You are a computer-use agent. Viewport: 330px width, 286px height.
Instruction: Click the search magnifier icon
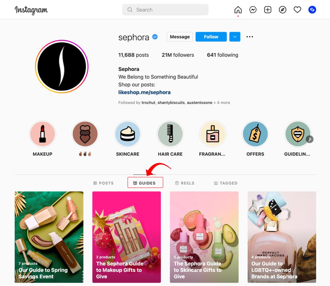(130, 10)
